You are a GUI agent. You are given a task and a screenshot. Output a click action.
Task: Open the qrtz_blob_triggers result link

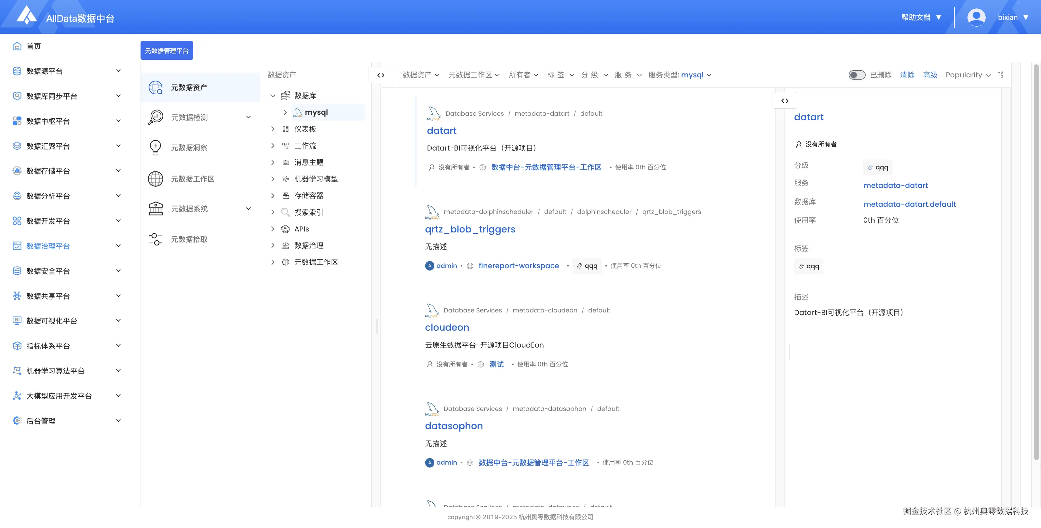tap(470, 229)
